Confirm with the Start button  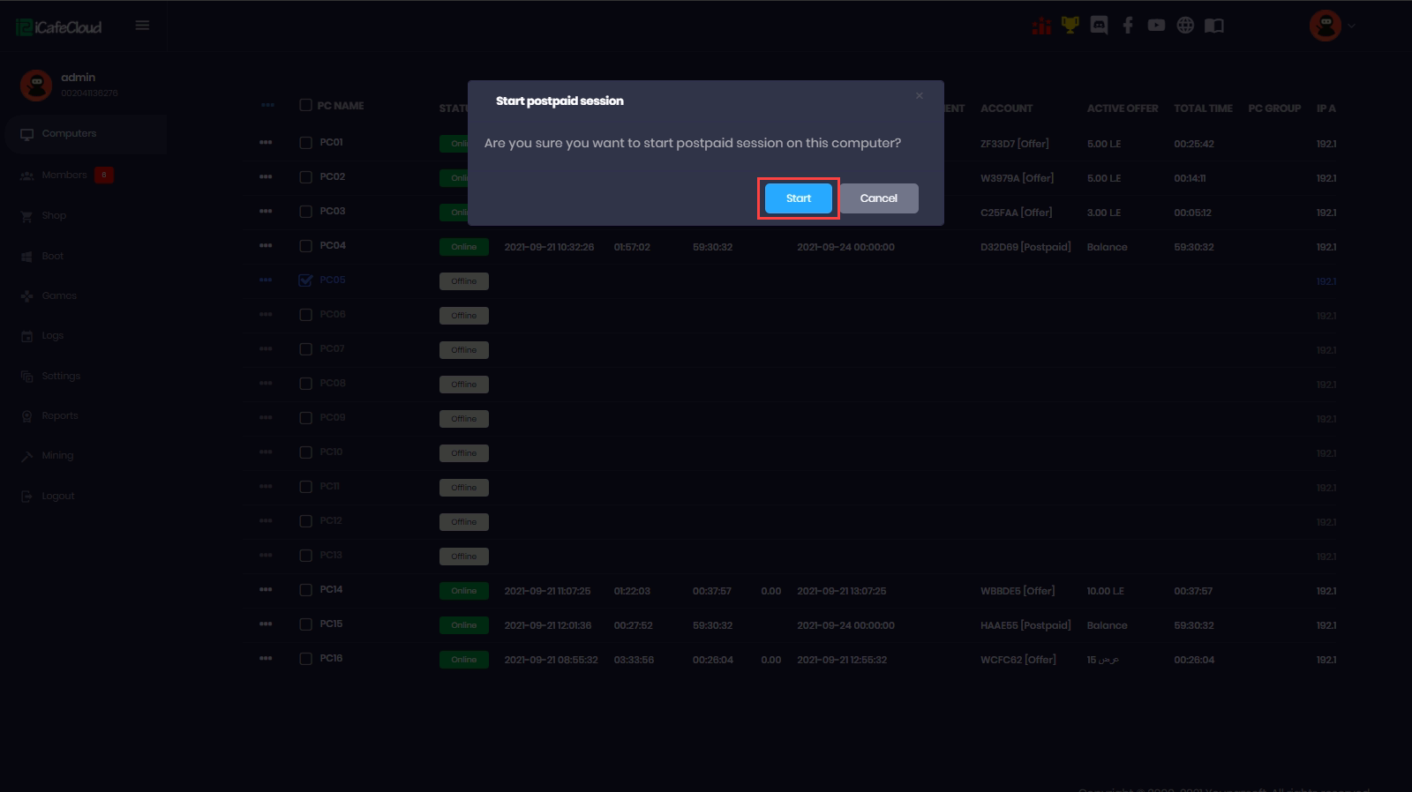[x=798, y=198]
